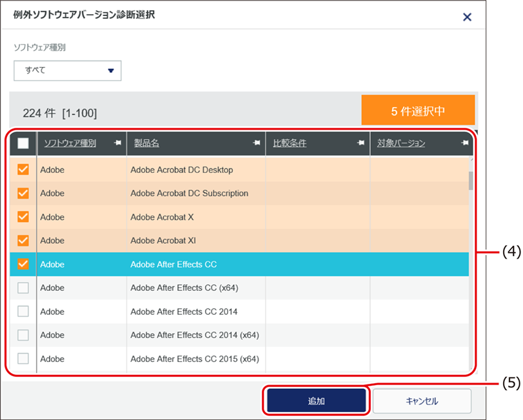Image resolution: width=523 pixels, height=420 pixels.
Task: Select the highlighted Adobe After Effects CC name
Action: 173,265
